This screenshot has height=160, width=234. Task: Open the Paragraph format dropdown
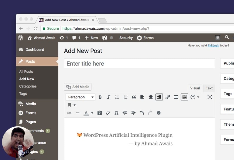(80, 97)
